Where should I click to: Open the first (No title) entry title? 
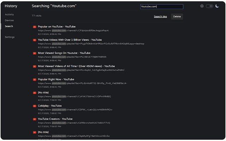tap(43, 92)
